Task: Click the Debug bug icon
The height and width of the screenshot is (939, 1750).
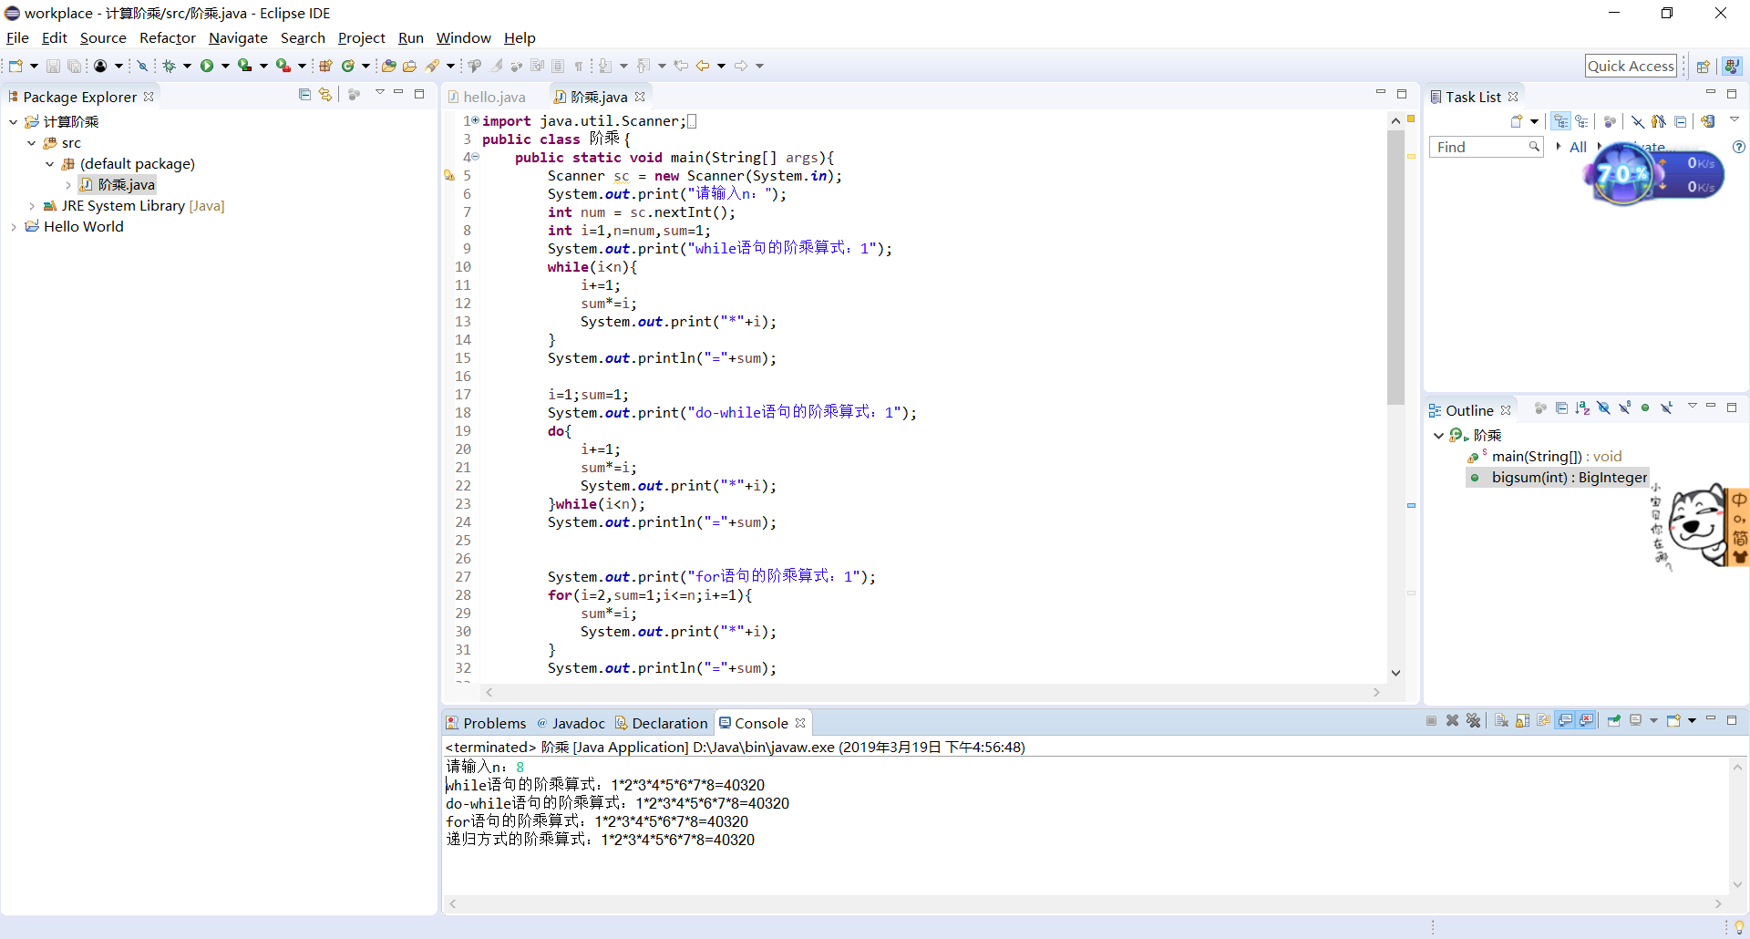Action: click(x=169, y=66)
